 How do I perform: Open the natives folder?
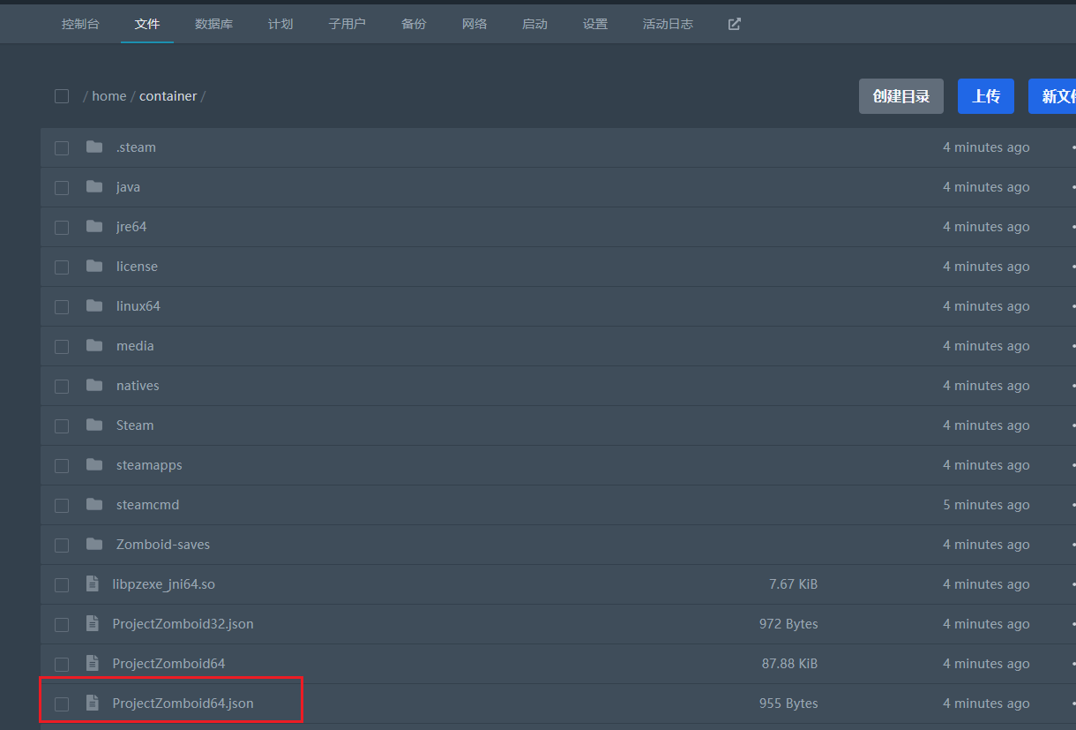(138, 386)
